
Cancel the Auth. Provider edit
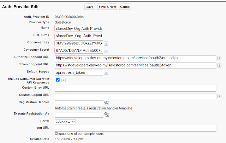(125, 7)
